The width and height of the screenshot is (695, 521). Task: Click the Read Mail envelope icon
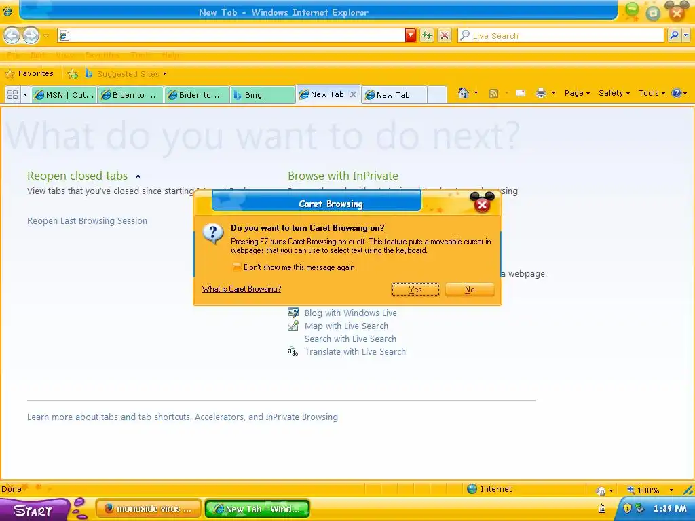coord(521,93)
